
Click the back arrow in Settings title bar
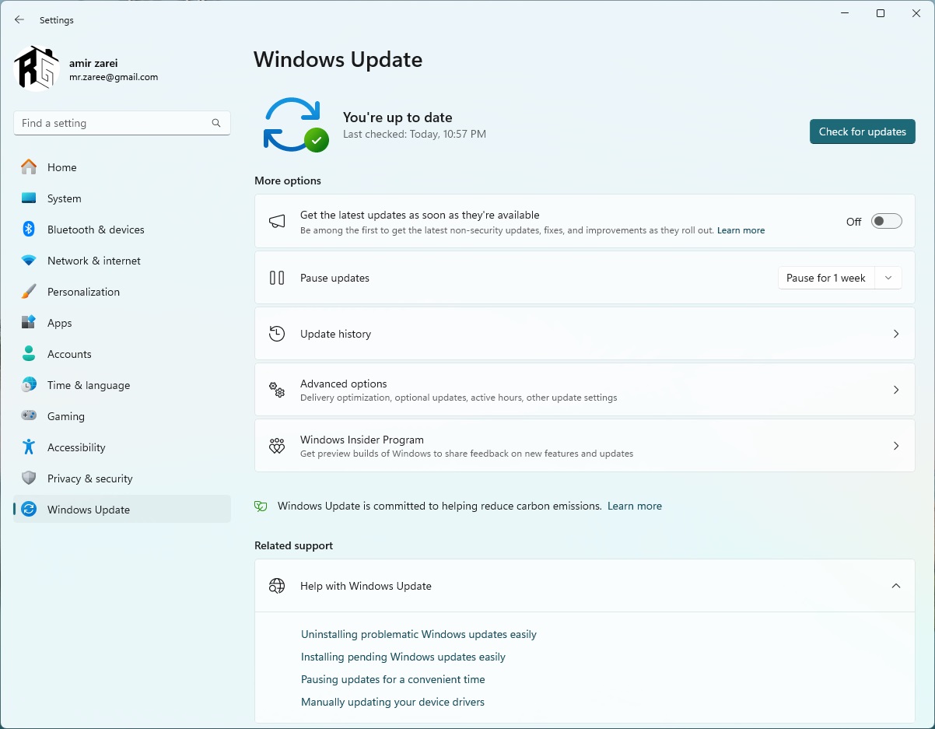tap(19, 20)
